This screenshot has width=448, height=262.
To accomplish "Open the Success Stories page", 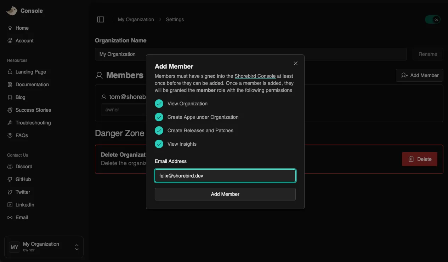I will [x=33, y=110].
